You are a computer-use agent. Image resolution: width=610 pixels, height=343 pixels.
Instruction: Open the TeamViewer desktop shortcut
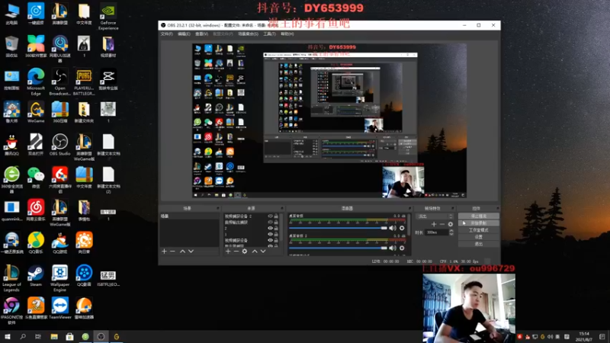60,308
